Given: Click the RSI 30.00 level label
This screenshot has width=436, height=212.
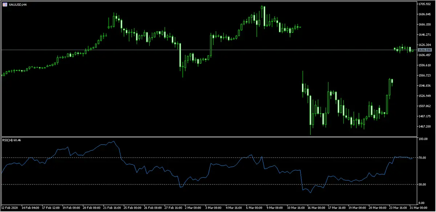Looking at the screenshot, I should pyautogui.click(x=422, y=184).
